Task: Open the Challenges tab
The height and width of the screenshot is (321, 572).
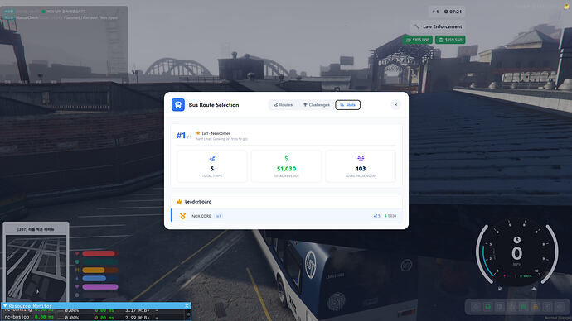Action: pyautogui.click(x=316, y=105)
